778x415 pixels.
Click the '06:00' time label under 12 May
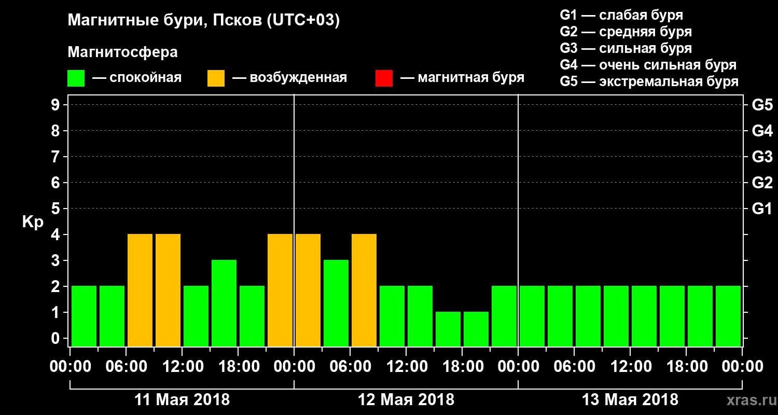(350, 367)
